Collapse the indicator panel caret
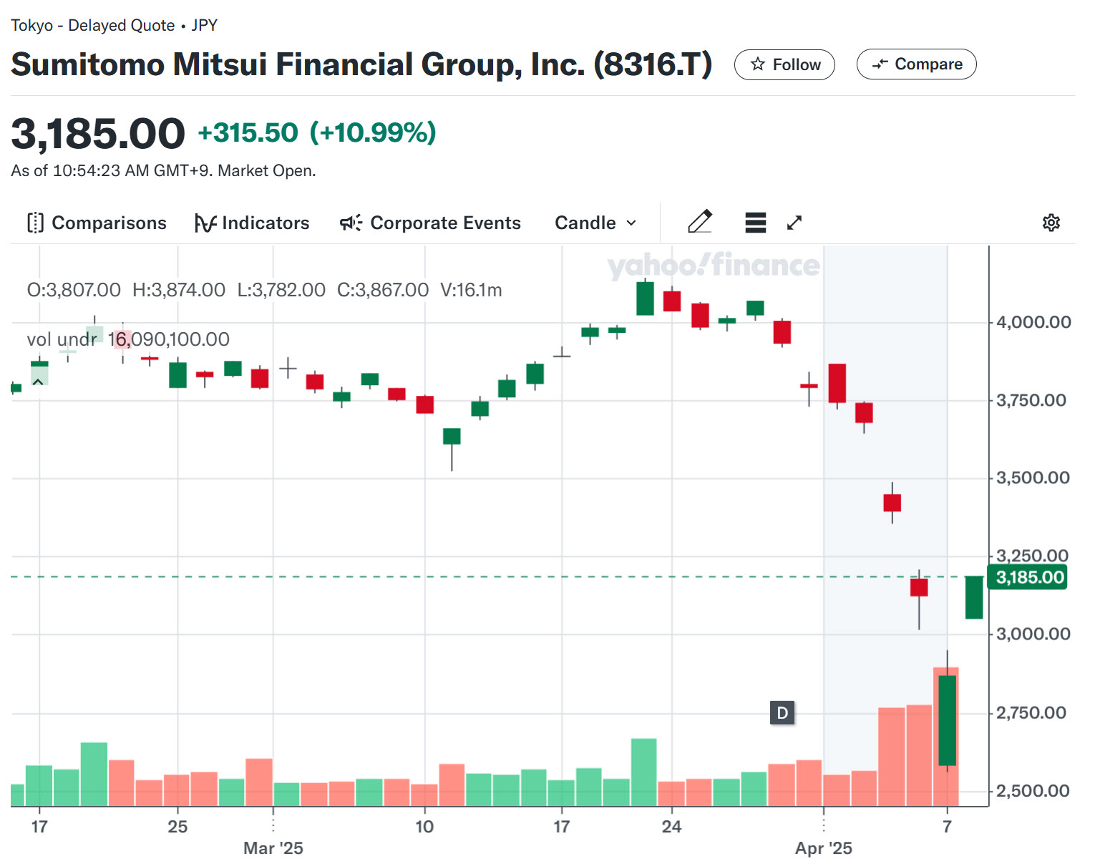Viewport: 1095px width, 864px height. 39,382
